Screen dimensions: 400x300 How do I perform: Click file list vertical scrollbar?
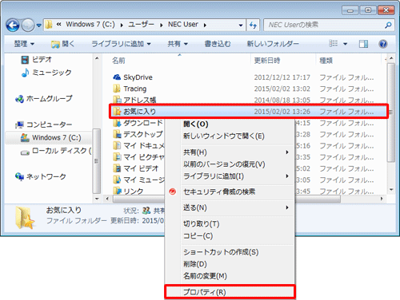point(391,112)
